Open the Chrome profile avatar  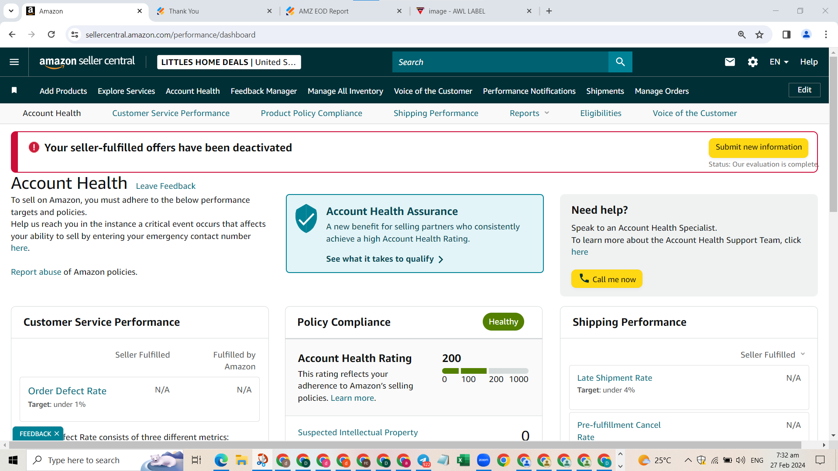[806, 34]
